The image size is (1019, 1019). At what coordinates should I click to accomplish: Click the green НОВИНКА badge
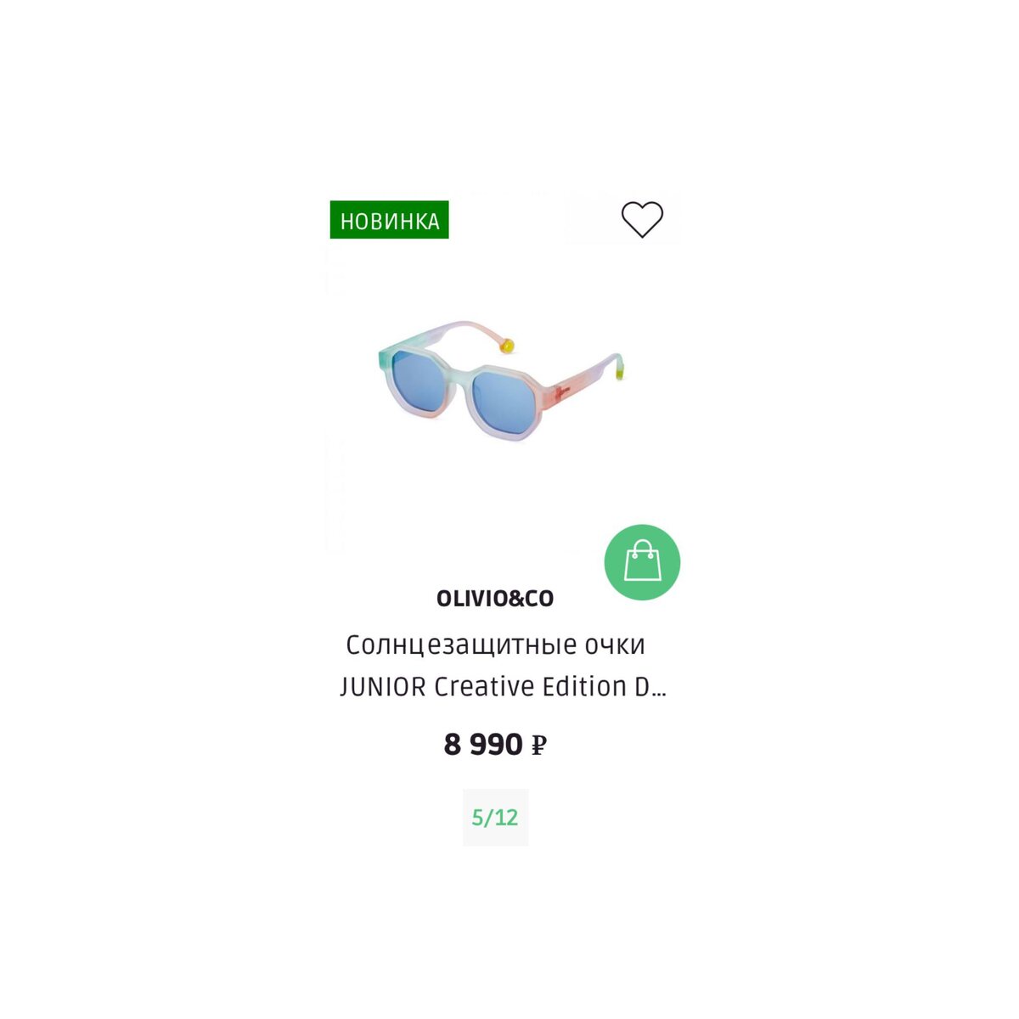point(389,220)
